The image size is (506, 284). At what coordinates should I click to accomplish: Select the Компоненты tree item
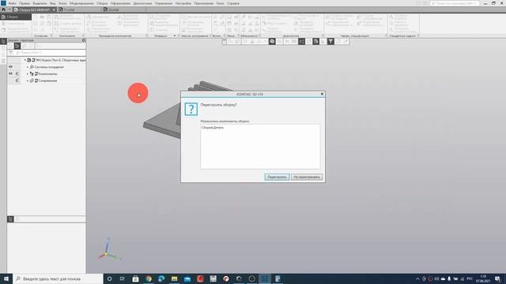tap(47, 73)
